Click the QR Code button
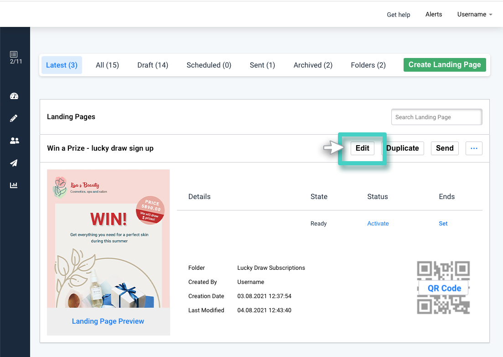Screen dimensions: 503x357 444,289
